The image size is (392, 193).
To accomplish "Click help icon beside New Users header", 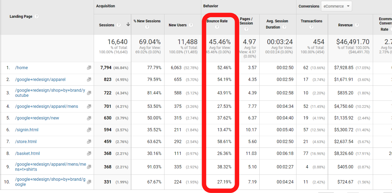I will coord(191,25).
